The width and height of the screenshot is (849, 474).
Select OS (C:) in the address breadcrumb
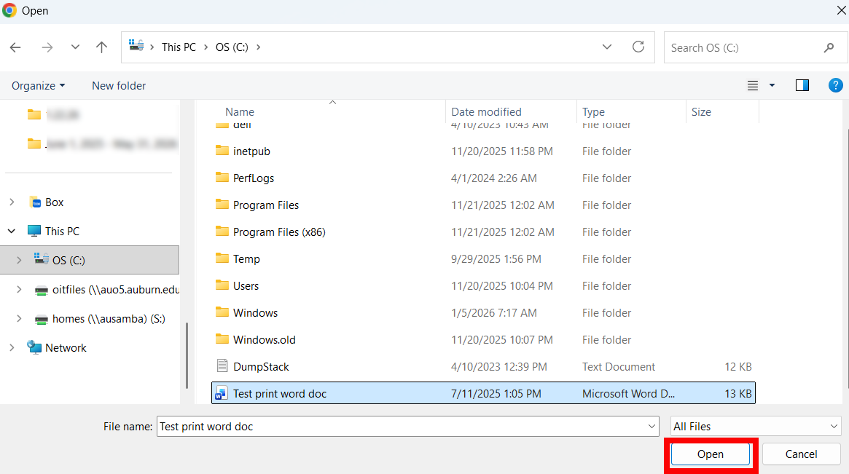click(x=232, y=47)
